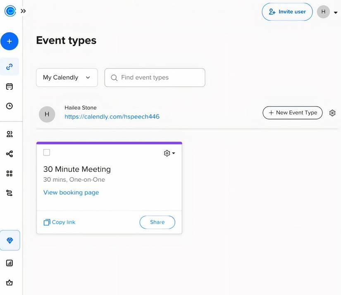Click the Invite user button
This screenshot has width=341, height=295.
[x=287, y=12]
